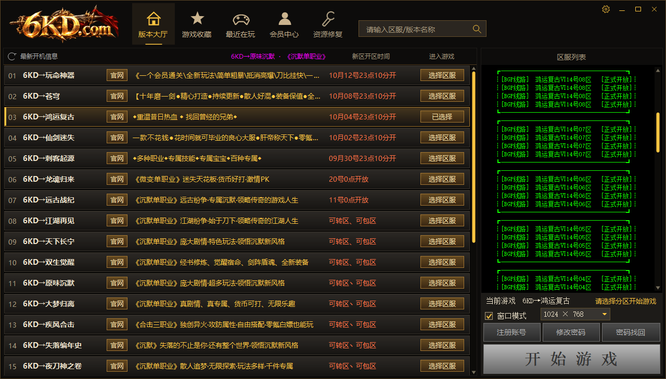Click 选择区服 for 6KD→疾风合击
666x379 pixels.
pos(442,324)
